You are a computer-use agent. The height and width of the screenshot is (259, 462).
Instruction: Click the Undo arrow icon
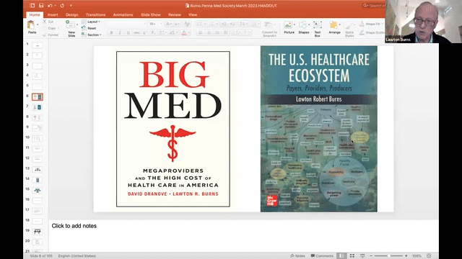click(x=50, y=6)
